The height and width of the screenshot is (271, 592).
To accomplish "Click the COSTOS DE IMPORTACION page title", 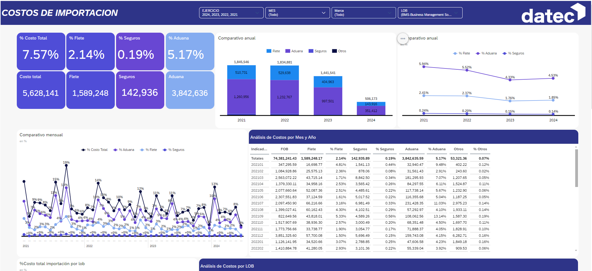I will [x=60, y=13].
